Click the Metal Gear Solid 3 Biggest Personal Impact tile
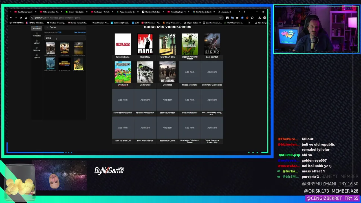Screen dimensions: 361x203 pyautogui.click(x=190, y=44)
